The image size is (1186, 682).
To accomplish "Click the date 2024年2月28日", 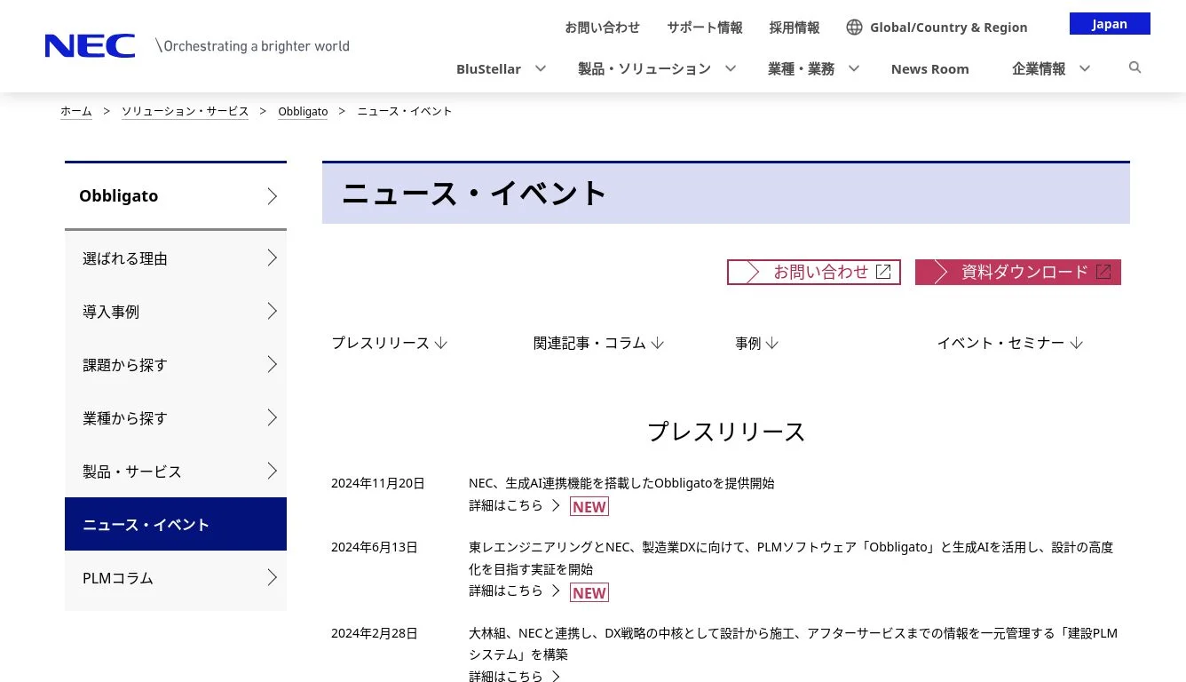I will (375, 633).
